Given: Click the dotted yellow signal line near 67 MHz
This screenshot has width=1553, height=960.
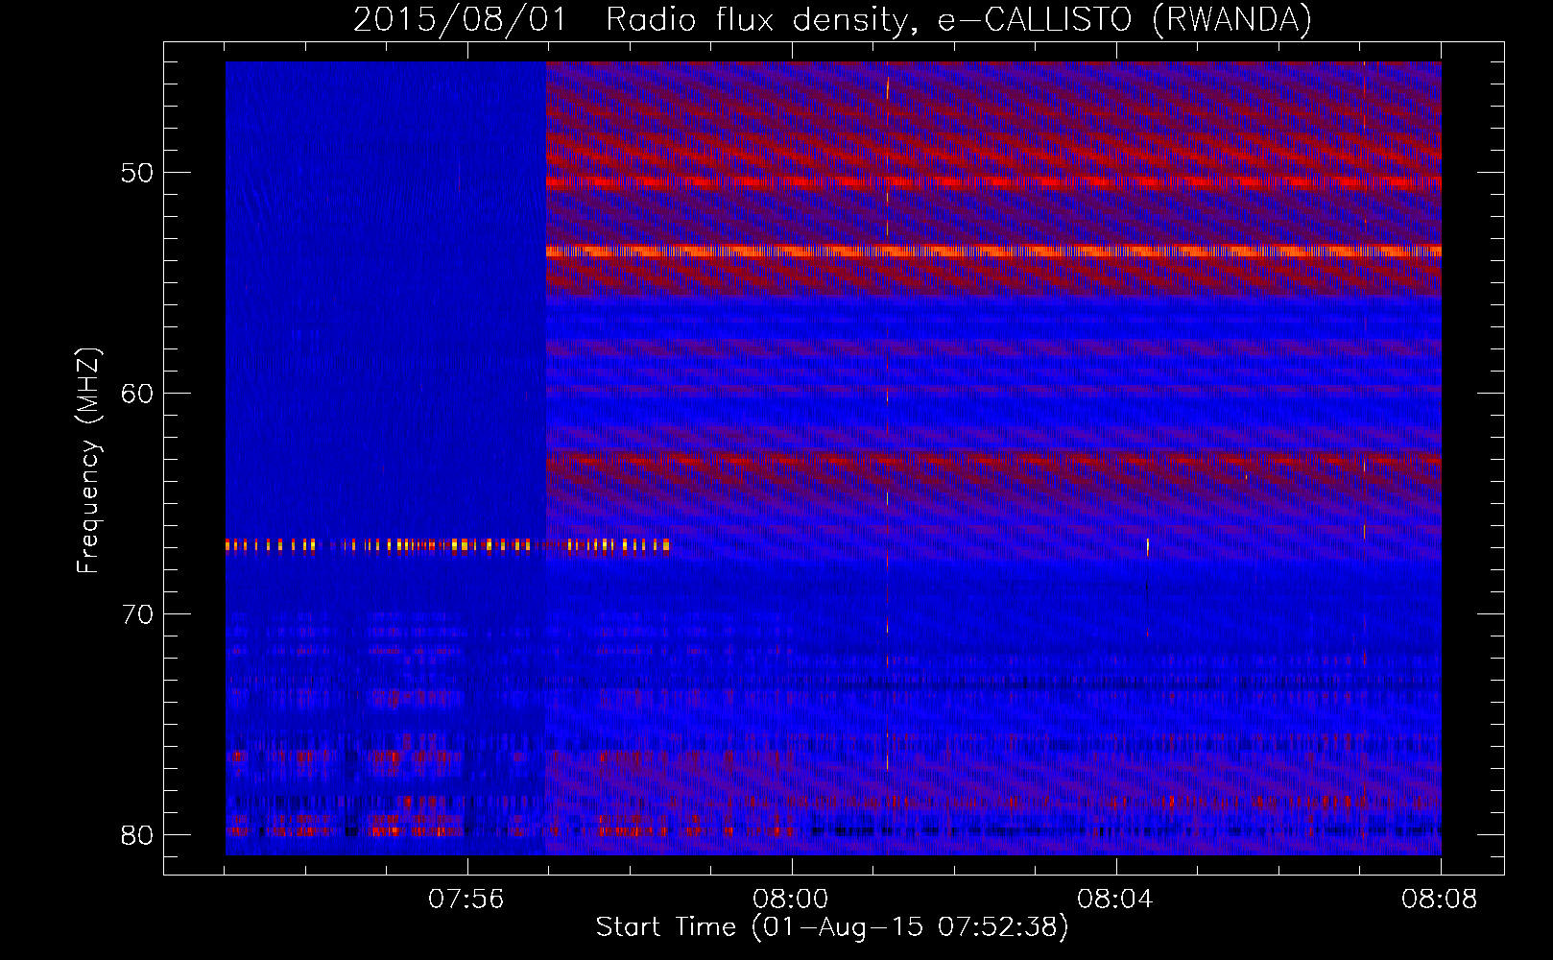Looking at the screenshot, I should pos(447,545).
